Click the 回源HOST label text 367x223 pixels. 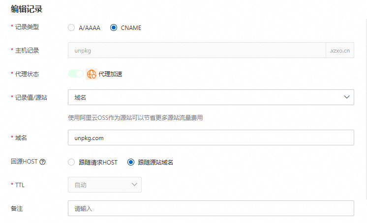[23, 162]
